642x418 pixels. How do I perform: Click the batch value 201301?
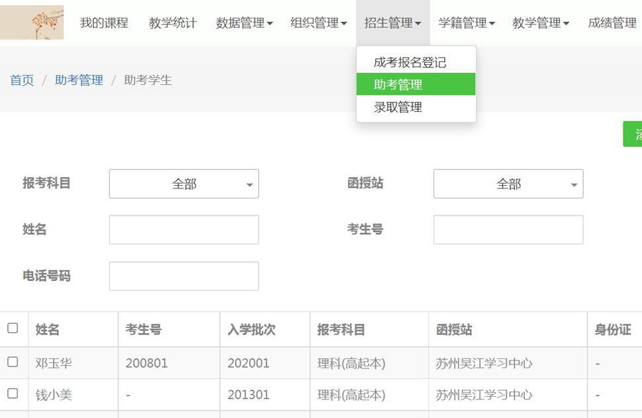click(x=249, y=395)
